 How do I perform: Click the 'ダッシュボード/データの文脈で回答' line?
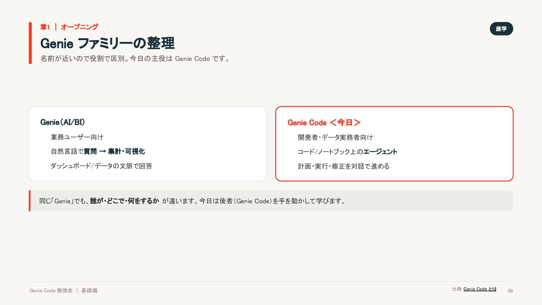click(x=101, y=166)
